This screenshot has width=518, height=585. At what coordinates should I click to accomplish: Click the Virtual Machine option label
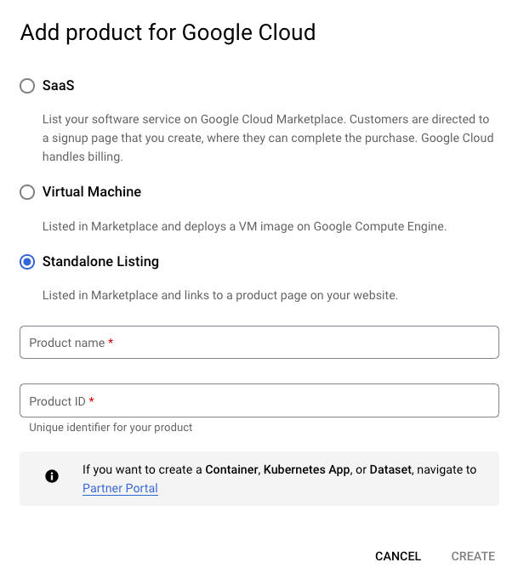(92, 192)
